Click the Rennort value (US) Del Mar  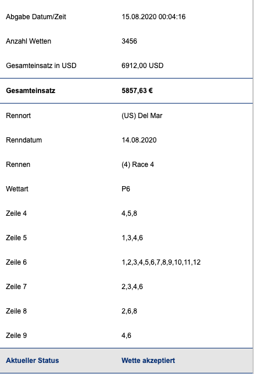(142, 115)
